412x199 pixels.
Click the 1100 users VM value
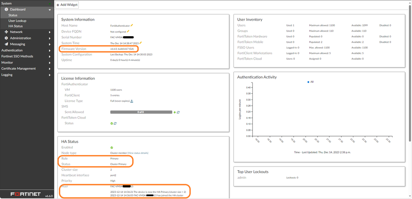(116, 90)
